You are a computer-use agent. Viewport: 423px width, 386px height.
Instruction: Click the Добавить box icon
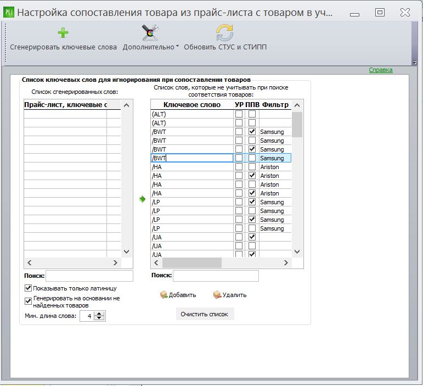(x=163, y=295)
